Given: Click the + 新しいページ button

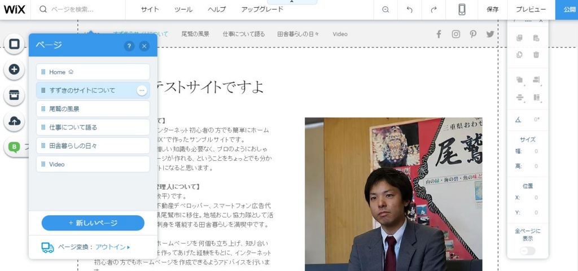Looking at the screenshot, I should click(x=93, y=223).
